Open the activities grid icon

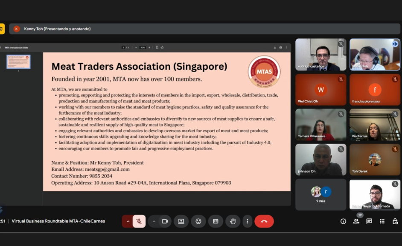[382, 221]
